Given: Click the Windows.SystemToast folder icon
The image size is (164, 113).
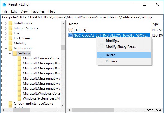Looking at the screenshot, I should (19, 98).
